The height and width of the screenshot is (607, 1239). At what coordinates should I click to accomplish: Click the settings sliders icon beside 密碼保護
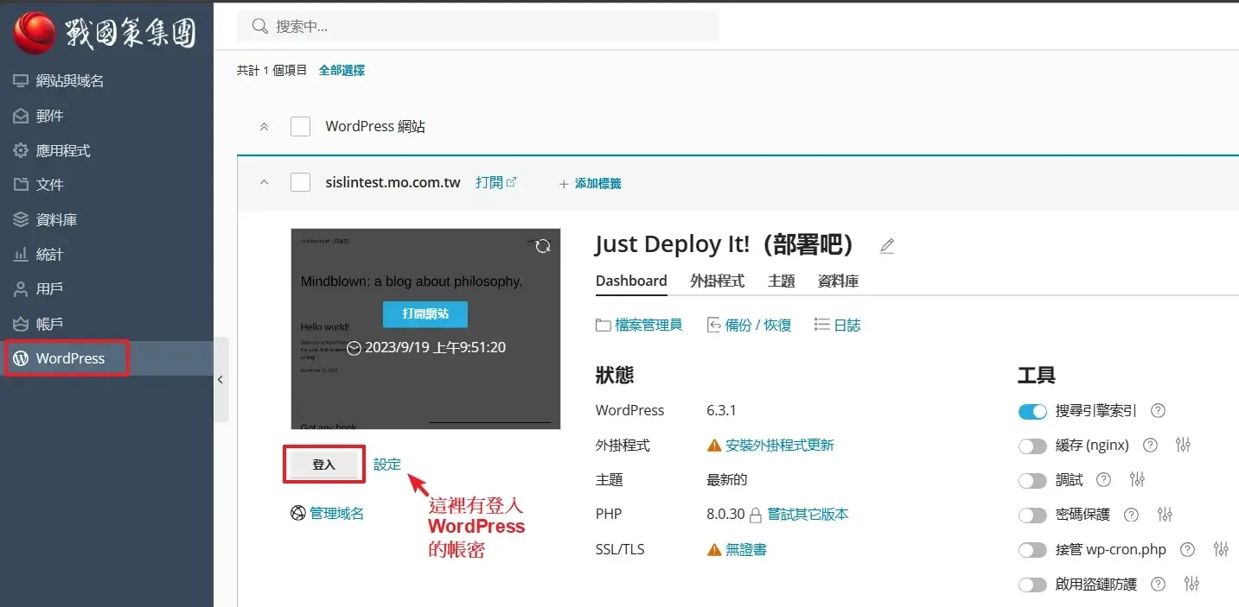point(1165,515)
